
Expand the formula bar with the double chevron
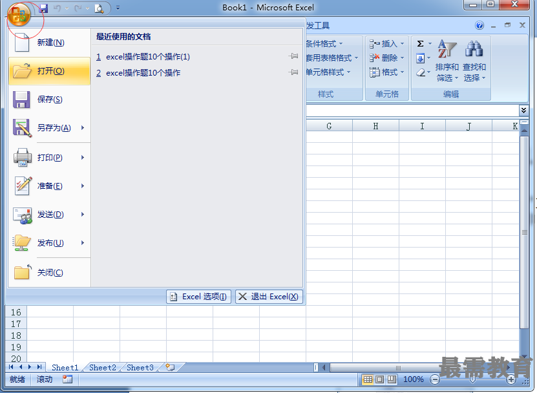(523, 111)
